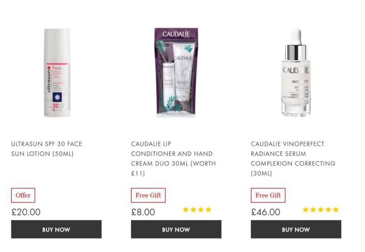Buy now the Ultrasun face sun lotion
This screenshot has width=365, height=252.
click(56, 230)
